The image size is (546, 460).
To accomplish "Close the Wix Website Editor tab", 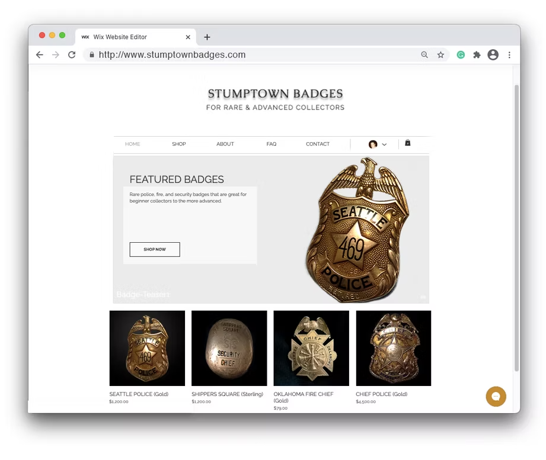I will (x=188, y=37).
